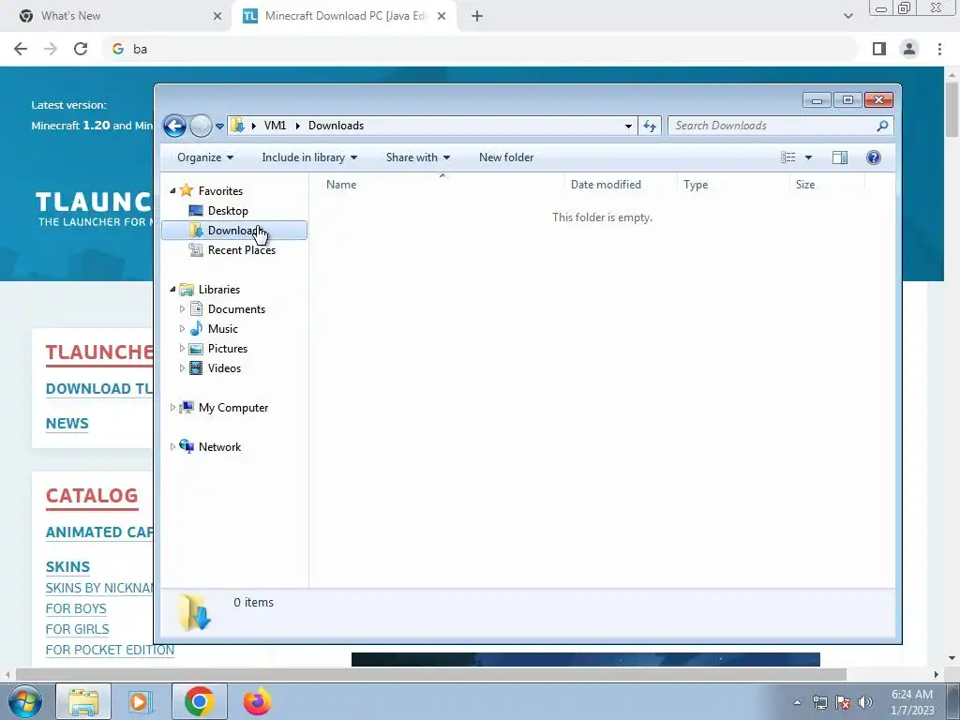Viewport: 960px width, 720px height.
Task: Click the search magnifier icon in Explorer
Action: pyautogui.click(x=882, y=127)
